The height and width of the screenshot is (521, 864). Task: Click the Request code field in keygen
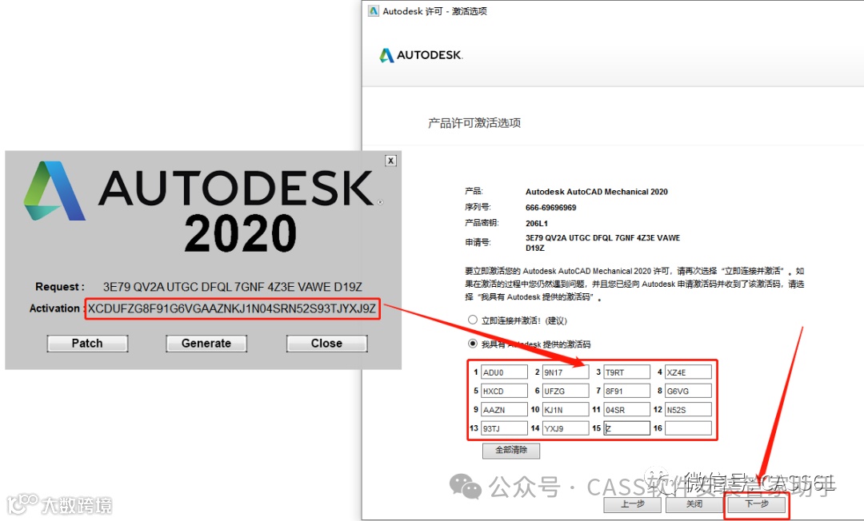click(233, 287)
